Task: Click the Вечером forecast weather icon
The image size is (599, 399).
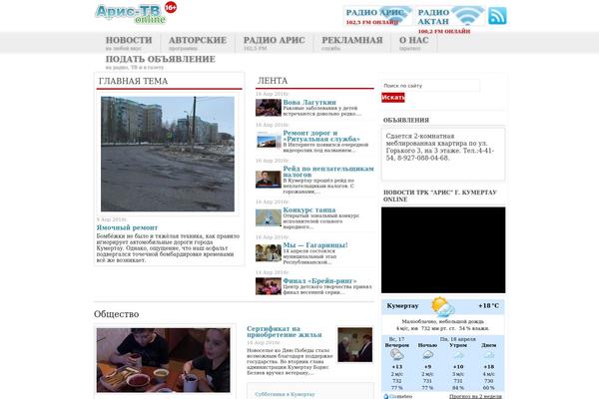Action: tap(397, 355)
